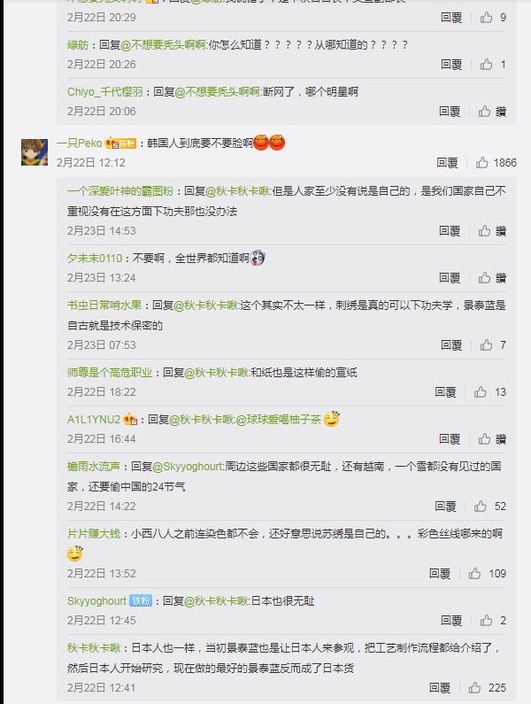The height and width of the screenshot is (704, 531).
Task: Thumbs-up 檐雨水流声's reply with 52 likes
Action: point(481,506)
